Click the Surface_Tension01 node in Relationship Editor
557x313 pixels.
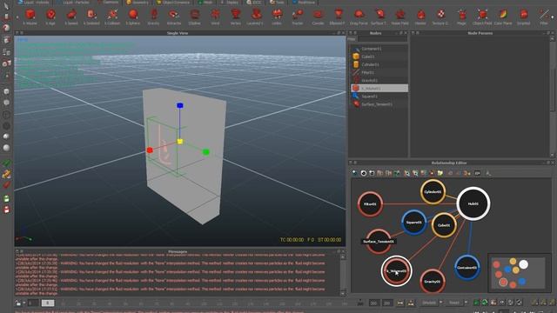pos(379,242)
